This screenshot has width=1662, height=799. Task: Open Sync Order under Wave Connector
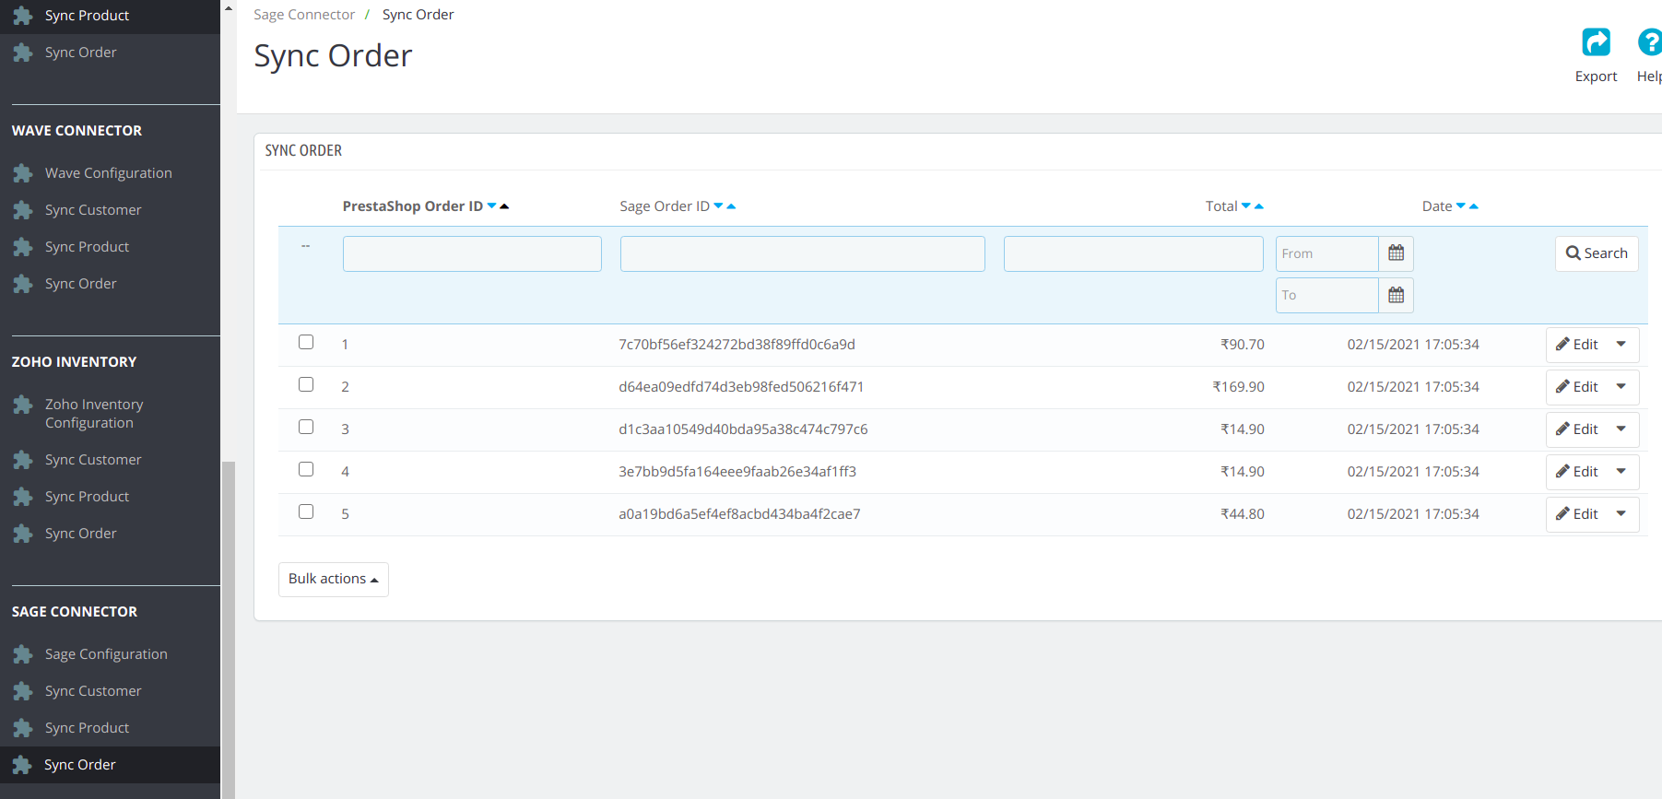(81, 284)
